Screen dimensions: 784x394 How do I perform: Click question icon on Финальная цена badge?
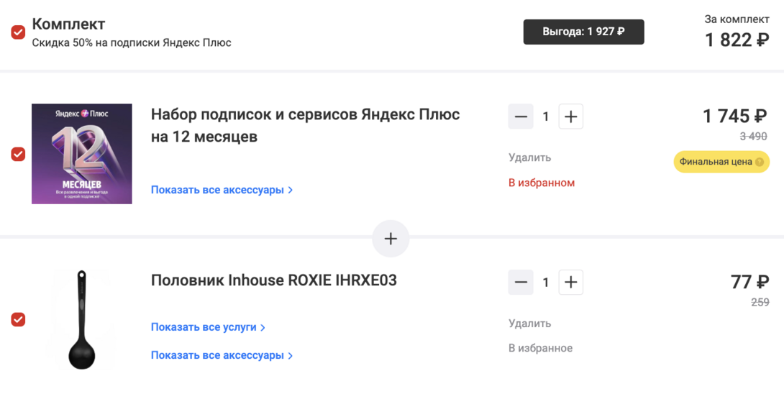coord(758,162)
